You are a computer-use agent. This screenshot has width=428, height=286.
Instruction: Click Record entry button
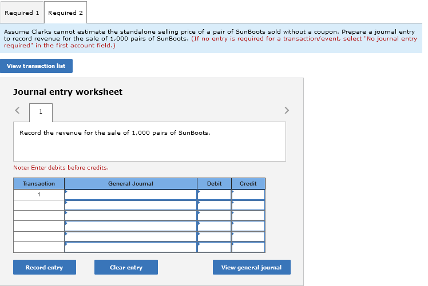[x=45, y=267]
